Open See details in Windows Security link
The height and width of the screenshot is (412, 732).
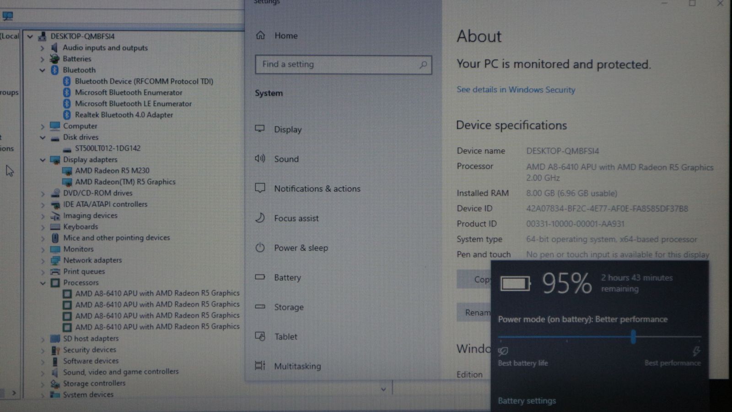(516, 90)
